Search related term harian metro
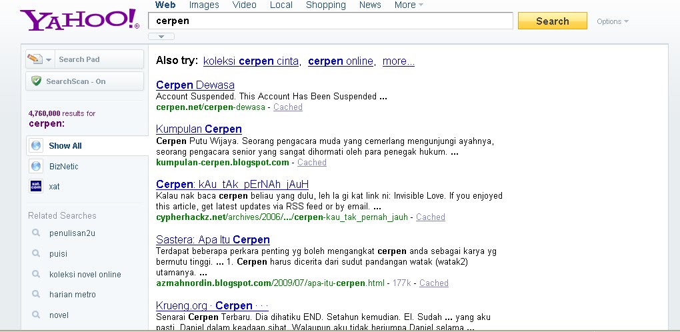Screen dimensions: 680x332 click(x=73, y=295)
